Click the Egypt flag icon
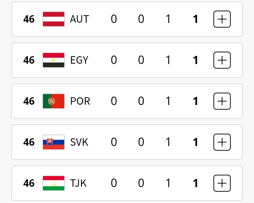Screen dimensions: 254x203 click(x=53, y=60)
